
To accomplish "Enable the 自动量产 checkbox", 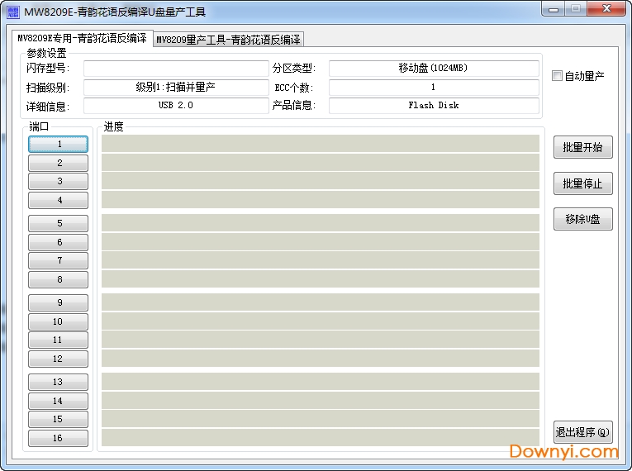I will pos(557,76).
